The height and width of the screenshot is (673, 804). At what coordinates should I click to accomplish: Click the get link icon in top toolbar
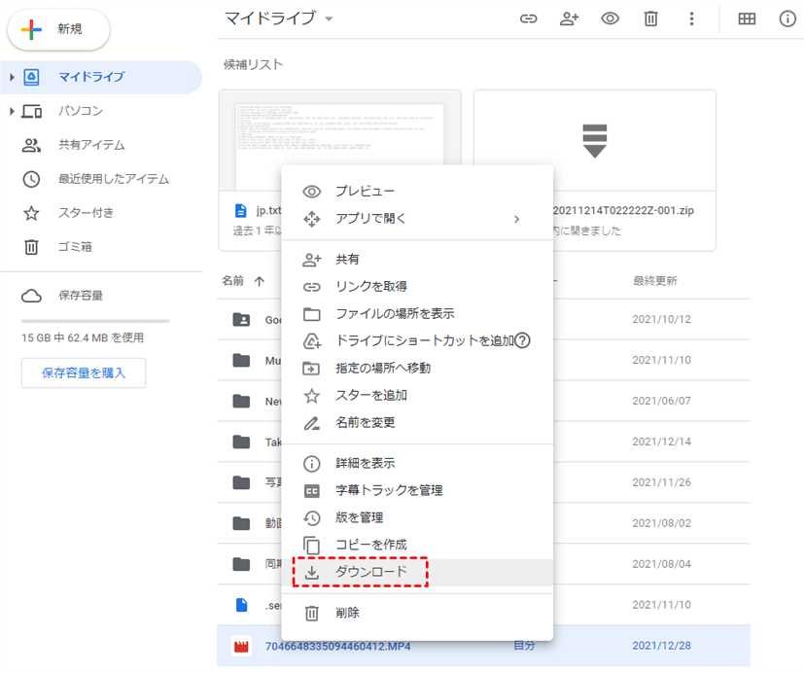tap(528, 18)
